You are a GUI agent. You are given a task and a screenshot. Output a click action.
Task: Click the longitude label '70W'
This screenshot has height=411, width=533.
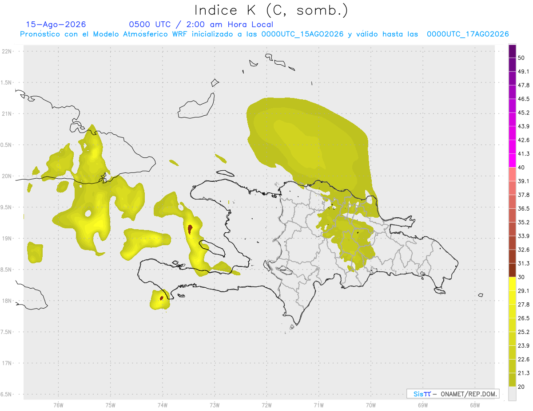pos(371,405)
